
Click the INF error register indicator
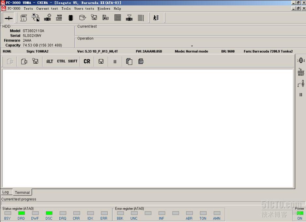click(162, 213)
